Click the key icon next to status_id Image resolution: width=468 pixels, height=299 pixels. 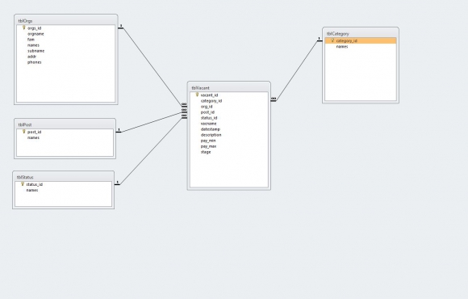[23, 184]
